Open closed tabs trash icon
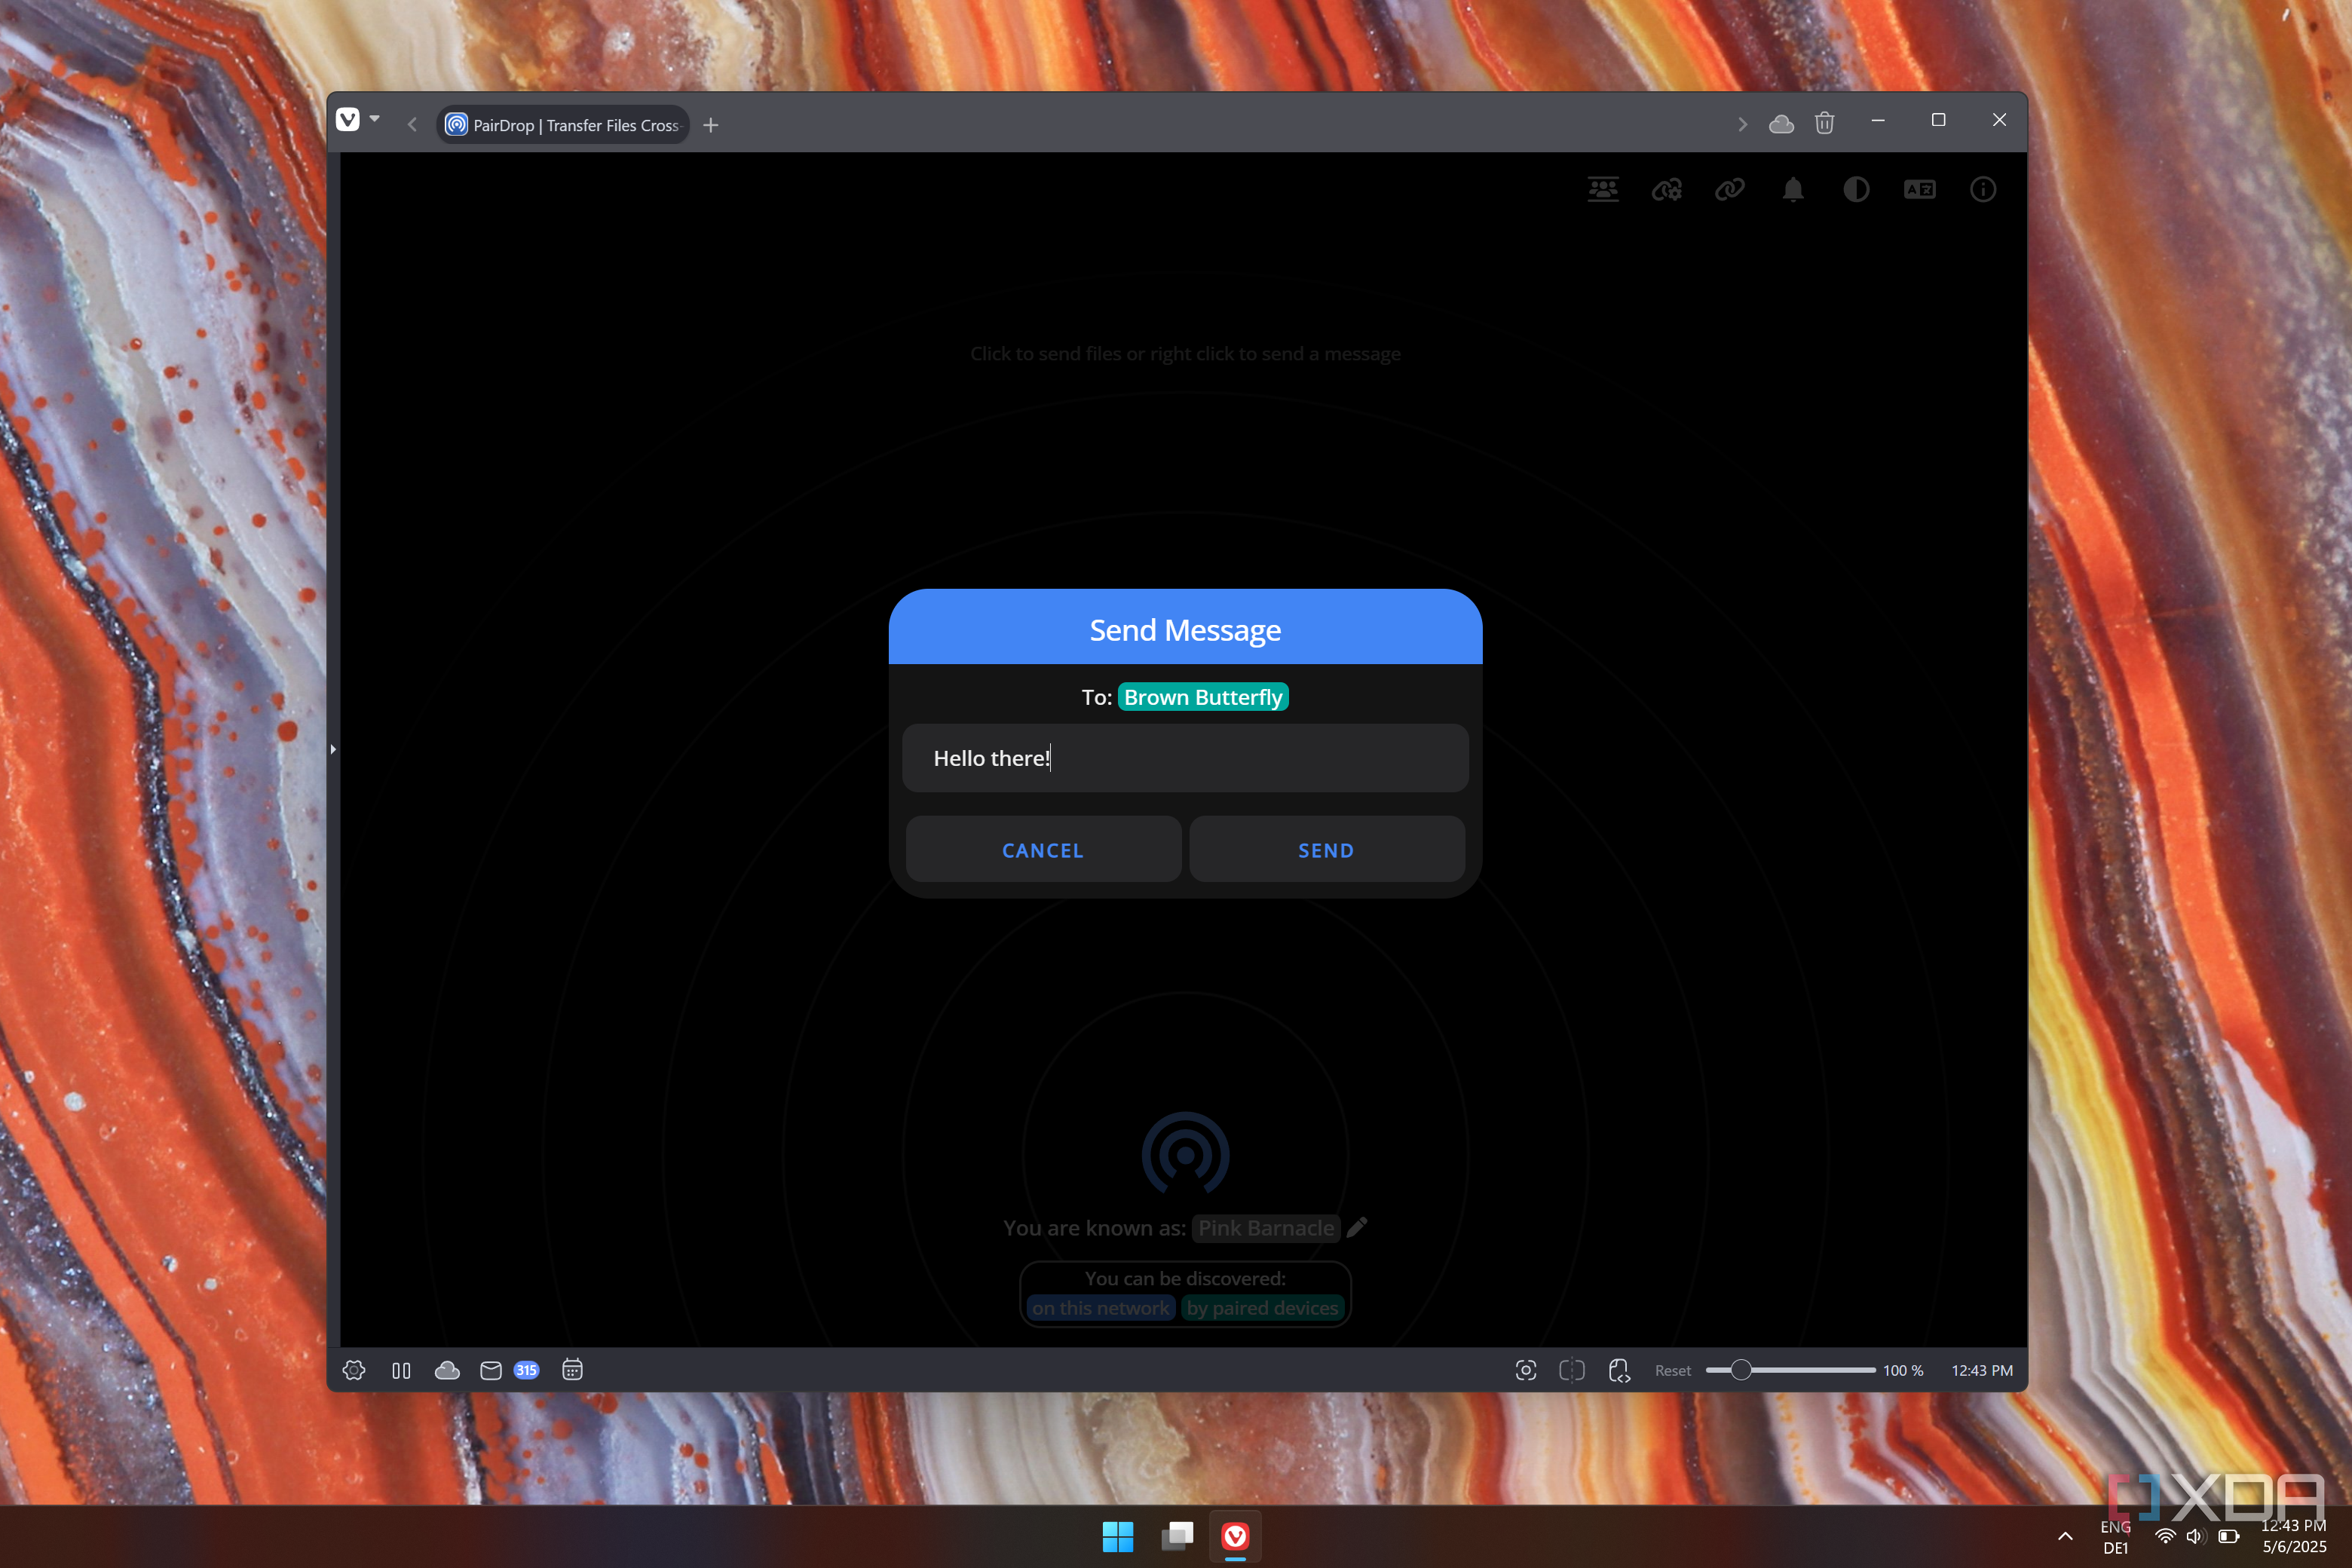Screen dimensions: 2352x1568 click(1825, 123)
